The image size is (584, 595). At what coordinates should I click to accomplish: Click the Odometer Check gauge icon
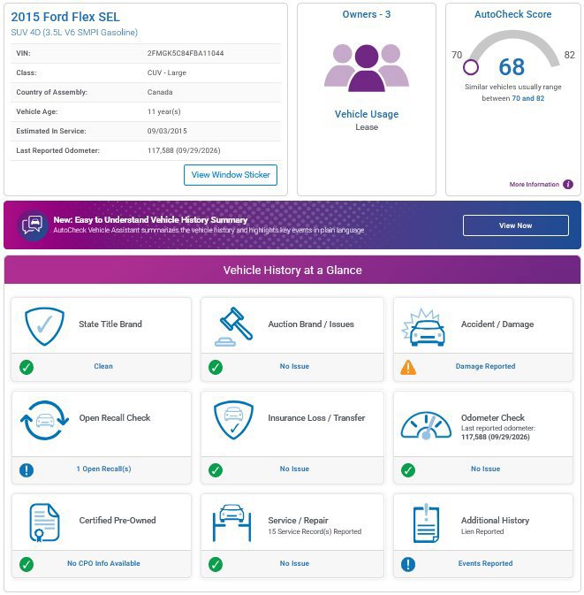(426, 425)
